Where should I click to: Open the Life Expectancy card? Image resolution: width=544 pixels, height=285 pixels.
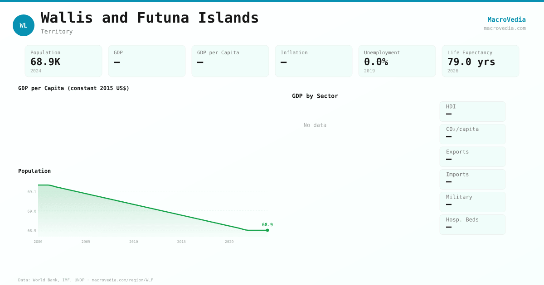(x=481, y=61)
